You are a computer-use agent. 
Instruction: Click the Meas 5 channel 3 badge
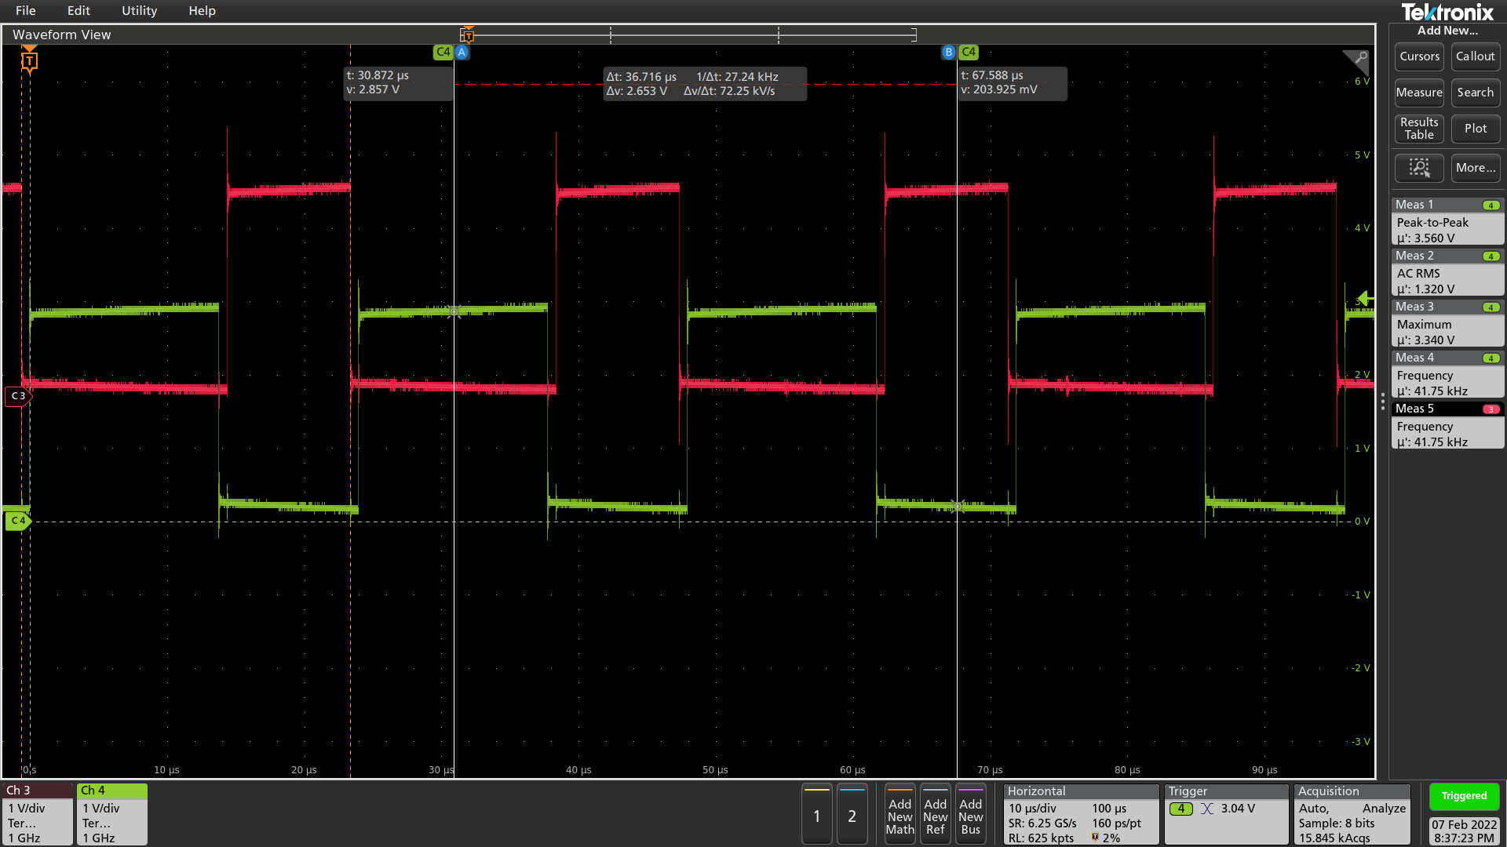[1490, 409]
